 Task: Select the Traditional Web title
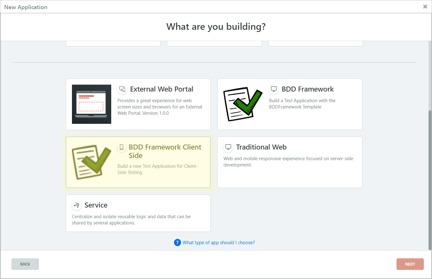tap(261, 147)
